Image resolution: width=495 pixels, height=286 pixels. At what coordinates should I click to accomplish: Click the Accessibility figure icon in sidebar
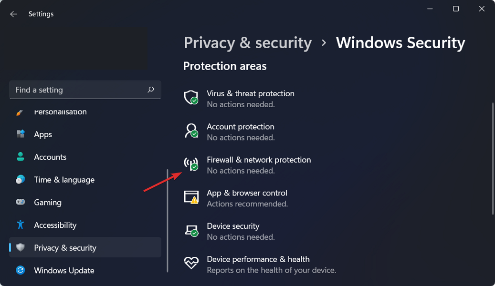click(21, 225)
